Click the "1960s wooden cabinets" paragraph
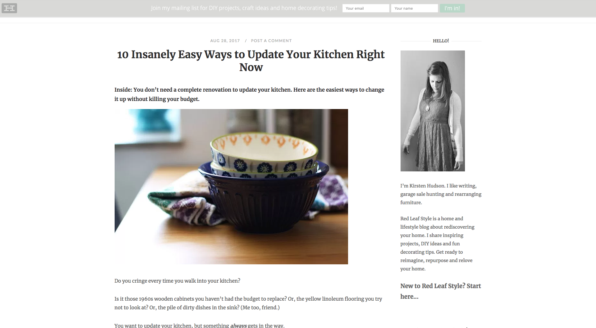 [x=248, y=303]
